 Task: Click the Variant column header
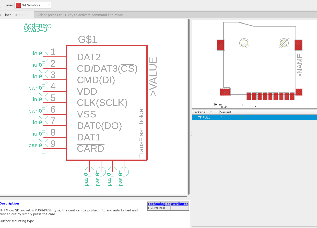(x=229, y=112)
